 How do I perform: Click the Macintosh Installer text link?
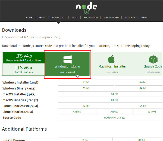[112, 66]
